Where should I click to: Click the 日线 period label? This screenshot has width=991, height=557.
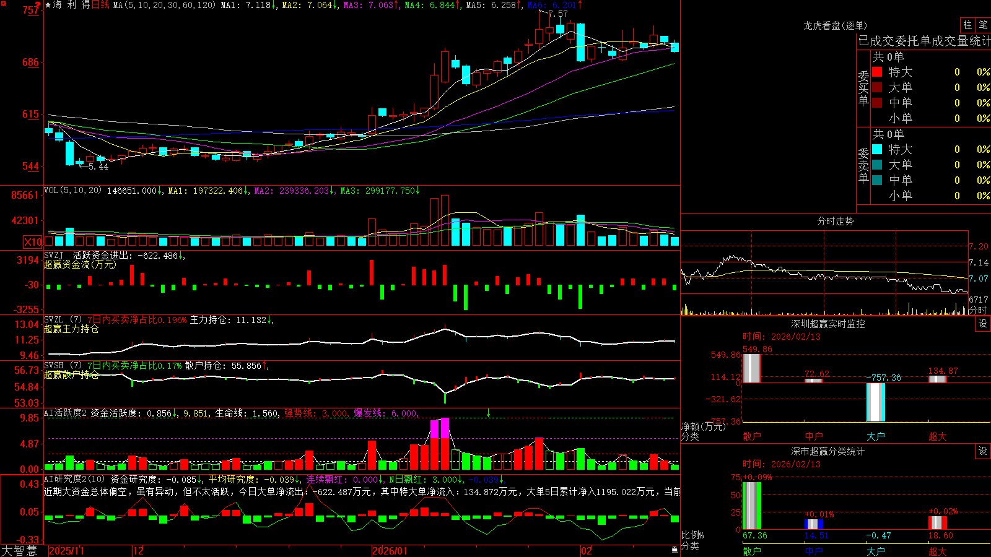pyautogui.click(x=100, y=5)
